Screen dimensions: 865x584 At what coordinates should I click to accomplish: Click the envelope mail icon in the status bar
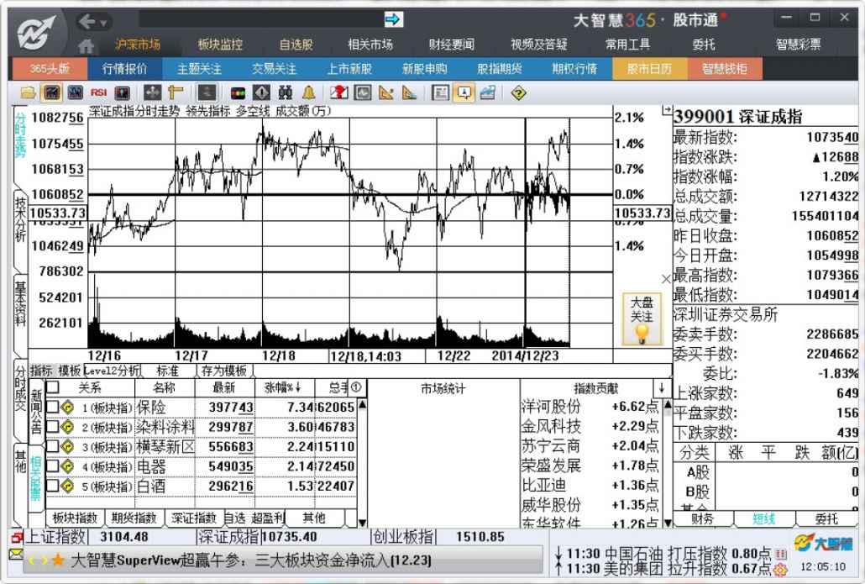17,554
